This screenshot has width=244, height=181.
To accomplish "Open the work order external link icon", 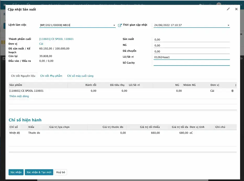I will pyautogui.click(x=120, y=25).
